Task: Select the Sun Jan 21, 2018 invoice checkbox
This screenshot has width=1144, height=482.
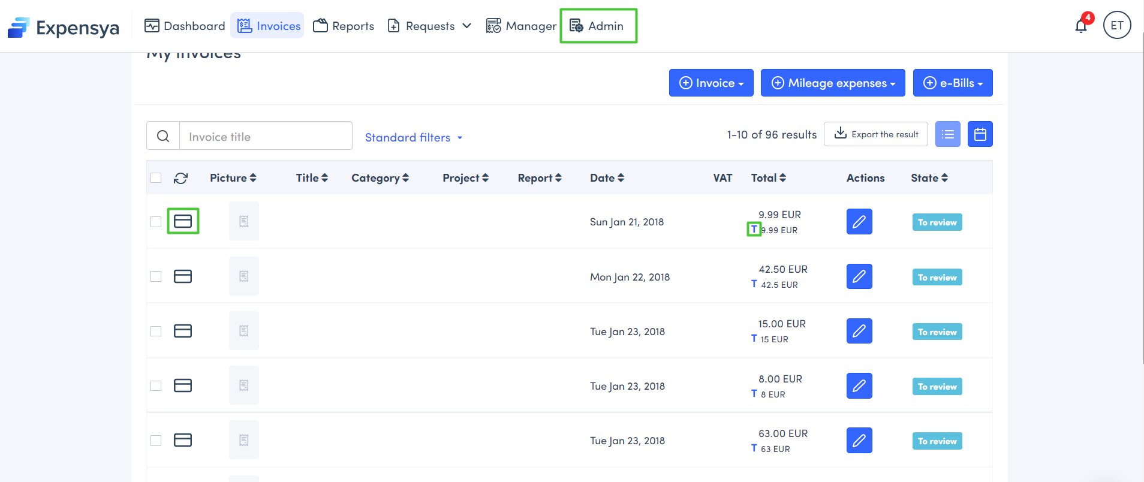Action: tap(156, 222)
